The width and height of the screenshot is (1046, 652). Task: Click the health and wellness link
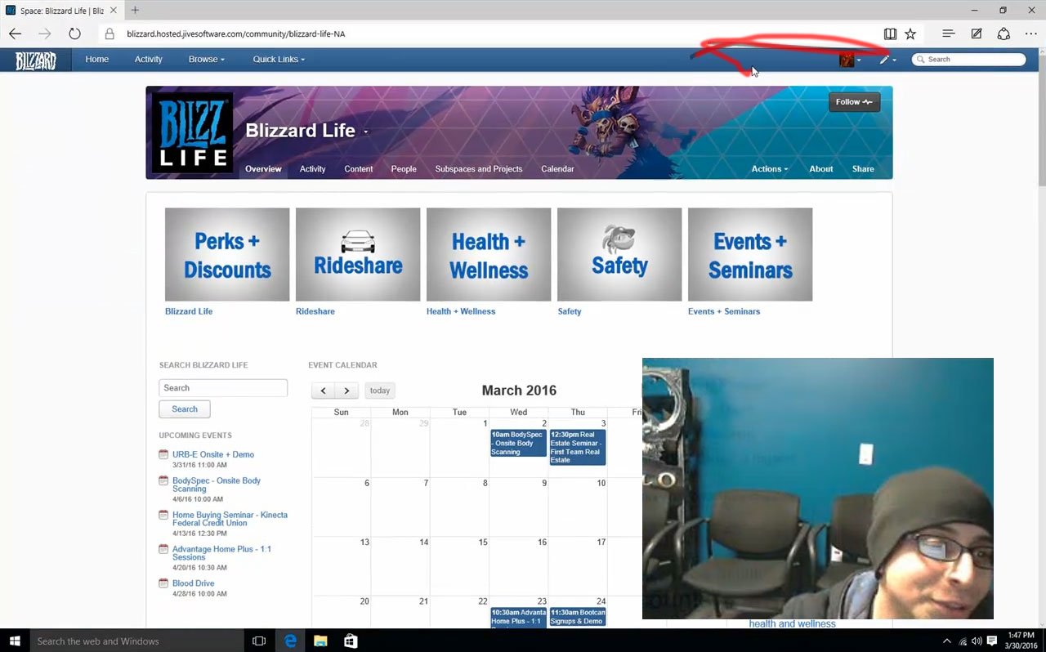792,623
